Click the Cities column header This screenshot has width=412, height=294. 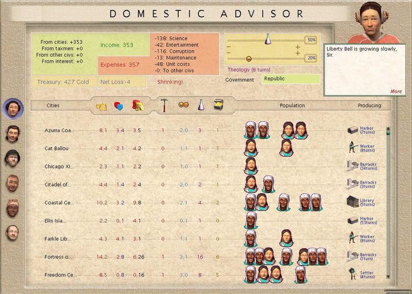(53, 105)
